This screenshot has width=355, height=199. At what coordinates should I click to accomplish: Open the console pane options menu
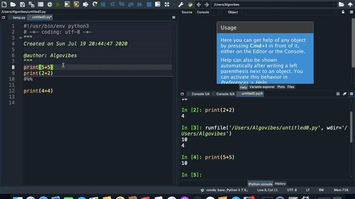[351, 94]
